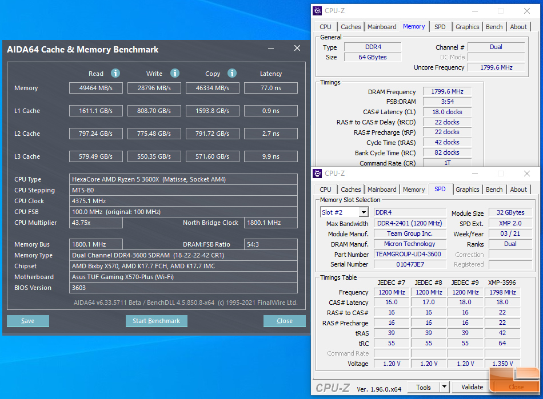Open Graphics tab in upper CPU-Z window
Screen dimensions: 543x399
[x=468, y=27]
